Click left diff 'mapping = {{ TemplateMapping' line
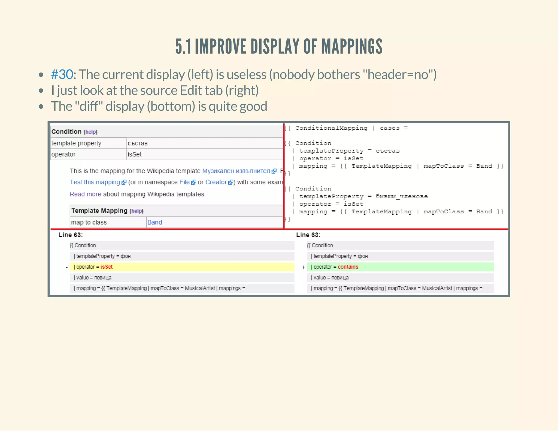This screenshot has width=558, height=431. click(182, 288)
